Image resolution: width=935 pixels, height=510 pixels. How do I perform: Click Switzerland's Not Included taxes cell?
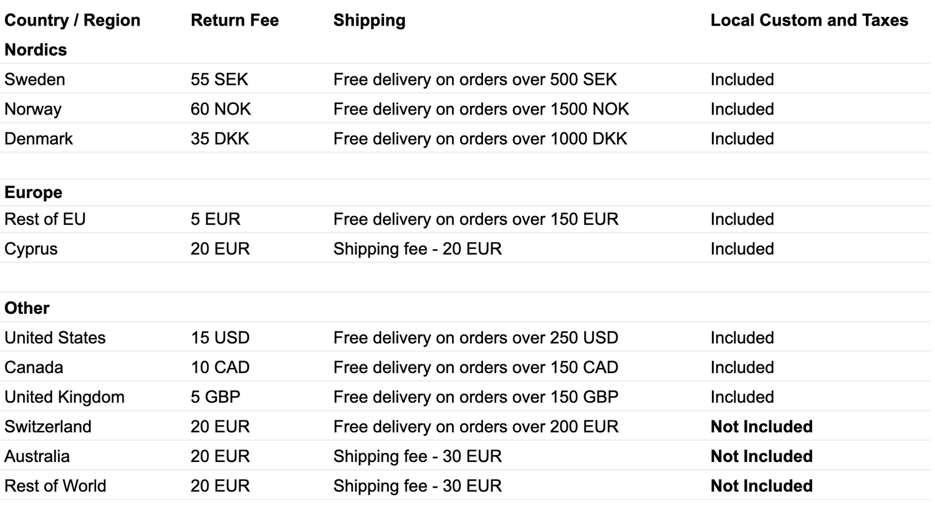tap(762, 427)
